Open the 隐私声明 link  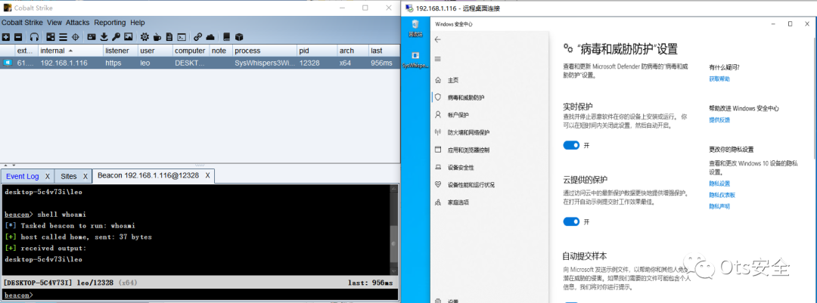pos(719,206)
